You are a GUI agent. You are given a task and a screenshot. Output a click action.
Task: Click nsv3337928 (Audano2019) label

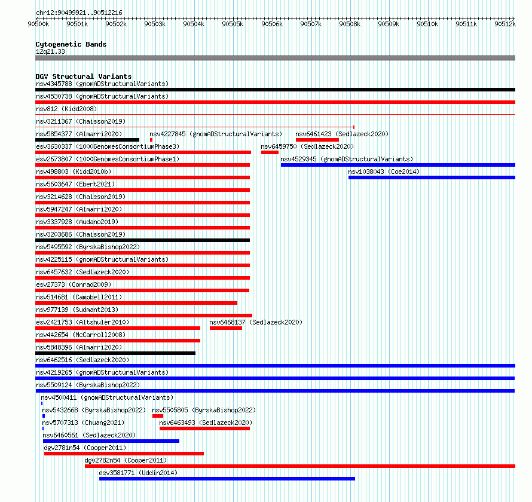[x=77, y=222]
